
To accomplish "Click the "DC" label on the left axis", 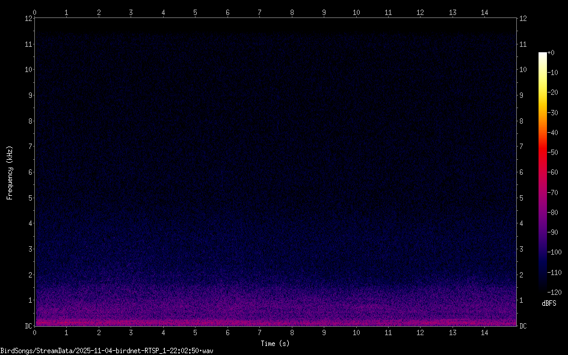I will (27, 326).
